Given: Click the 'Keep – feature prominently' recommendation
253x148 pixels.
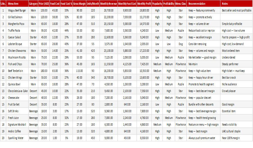Looking at the screenshot, I should click(x=203, y=10).
